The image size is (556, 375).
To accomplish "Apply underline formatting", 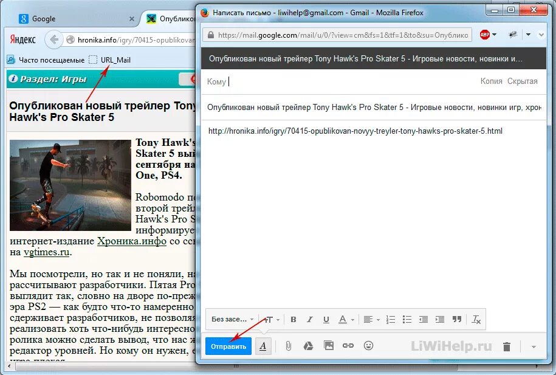I will (x=326, y=320).
